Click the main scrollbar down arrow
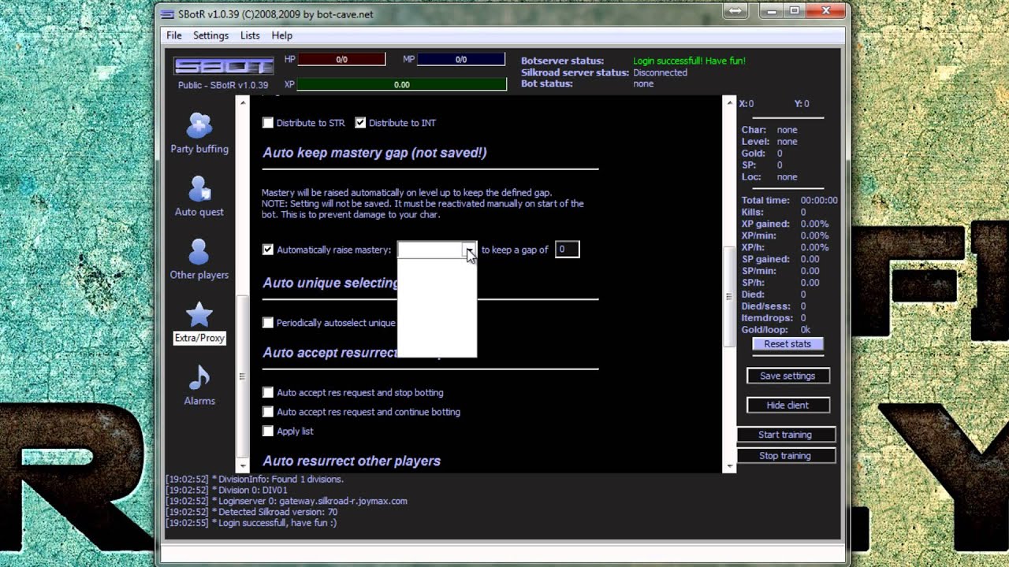This screenshot has width=1009, height=567. tap(729, 466)
